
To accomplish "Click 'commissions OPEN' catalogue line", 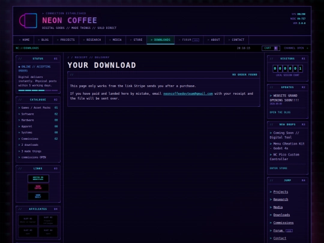I will click(x=32, y=157).
